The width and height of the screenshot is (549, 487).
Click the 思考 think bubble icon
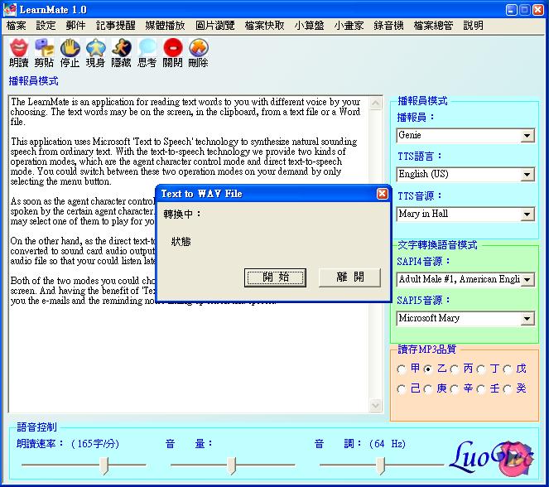(147, 47)
